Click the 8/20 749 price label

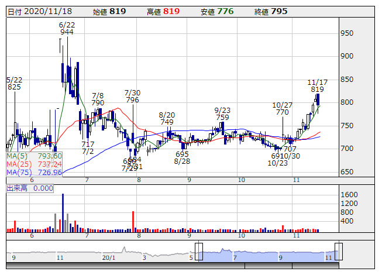click(167, 118)
